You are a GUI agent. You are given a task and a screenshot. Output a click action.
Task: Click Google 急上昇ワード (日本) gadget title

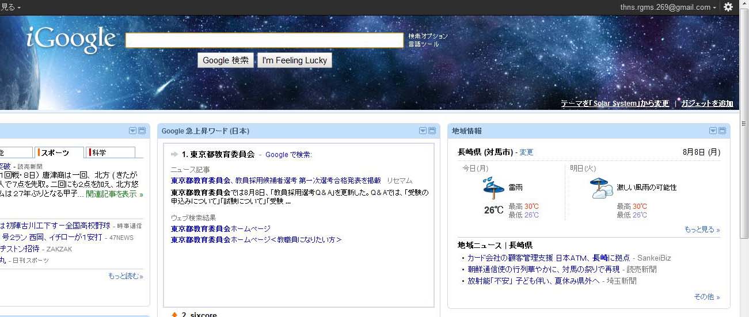[x=206, y=131]
